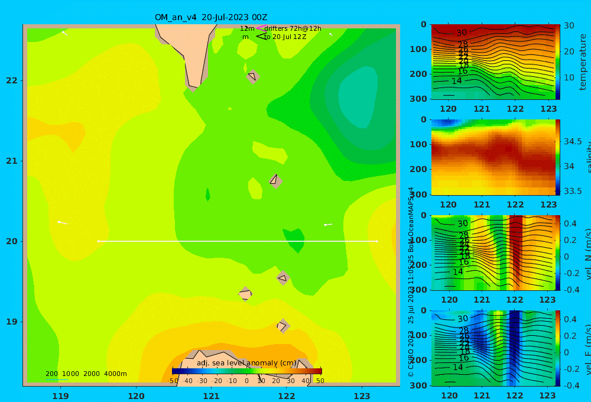Click the dark blue westward jet in the vel. E panel

pos(514,348)
